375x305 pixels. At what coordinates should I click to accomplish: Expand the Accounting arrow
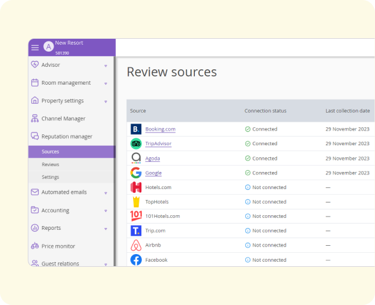[106, 211]
